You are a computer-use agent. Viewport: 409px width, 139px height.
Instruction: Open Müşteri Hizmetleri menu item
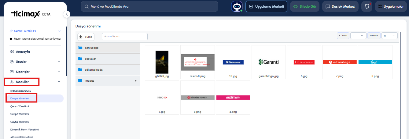pyautogui.click(x=21, y=137)
